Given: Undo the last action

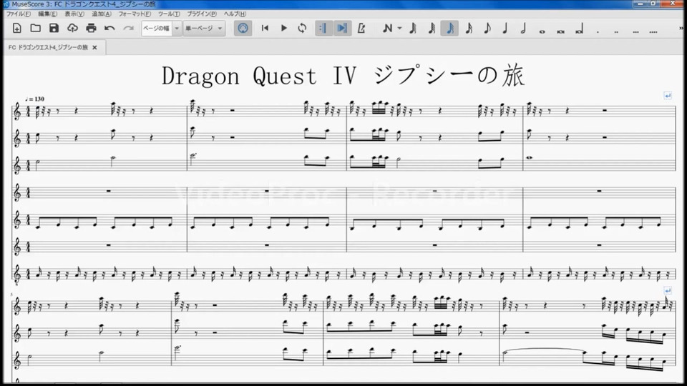Looking at the screenshot, I should tap(109, 28).
